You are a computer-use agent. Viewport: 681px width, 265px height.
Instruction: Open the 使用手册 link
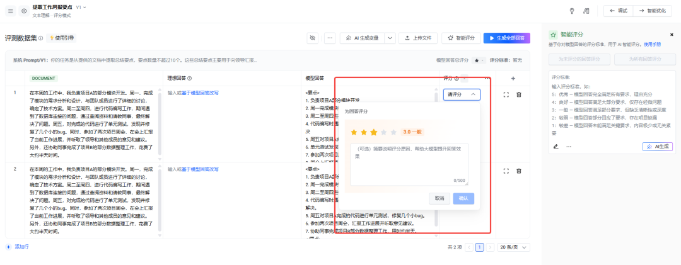tap(653, 44)
